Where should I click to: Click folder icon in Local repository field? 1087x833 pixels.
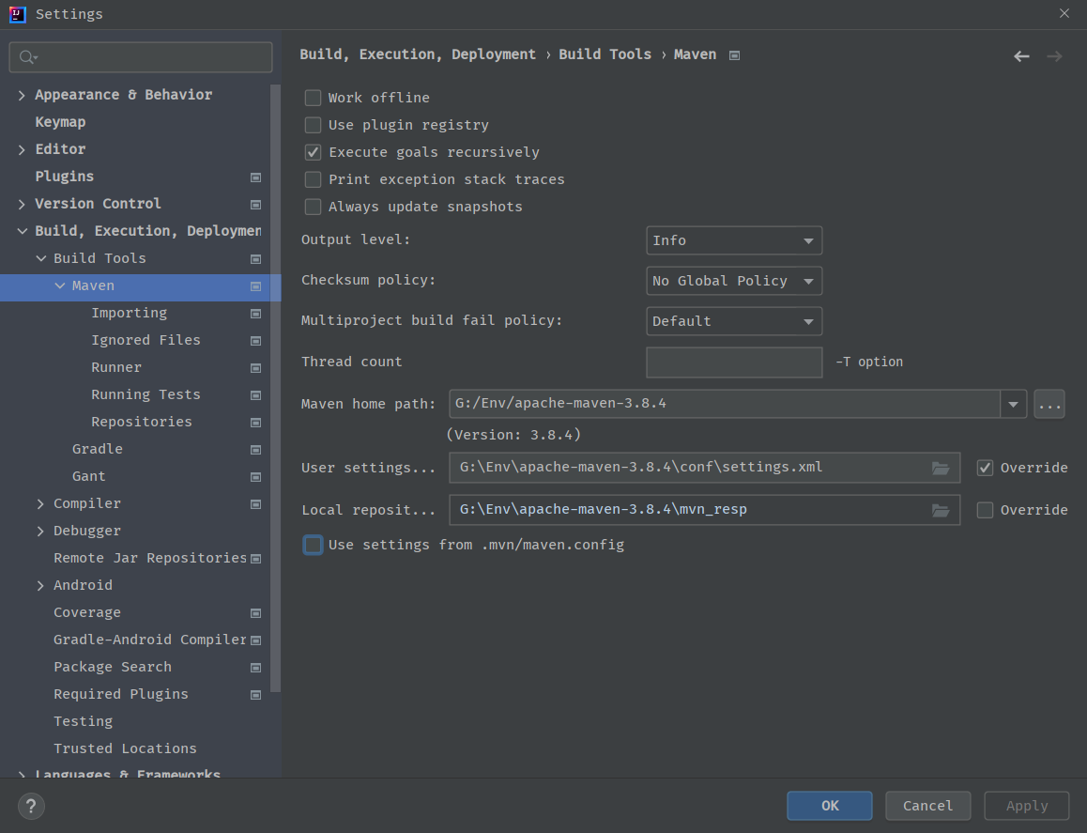[941, 510]
